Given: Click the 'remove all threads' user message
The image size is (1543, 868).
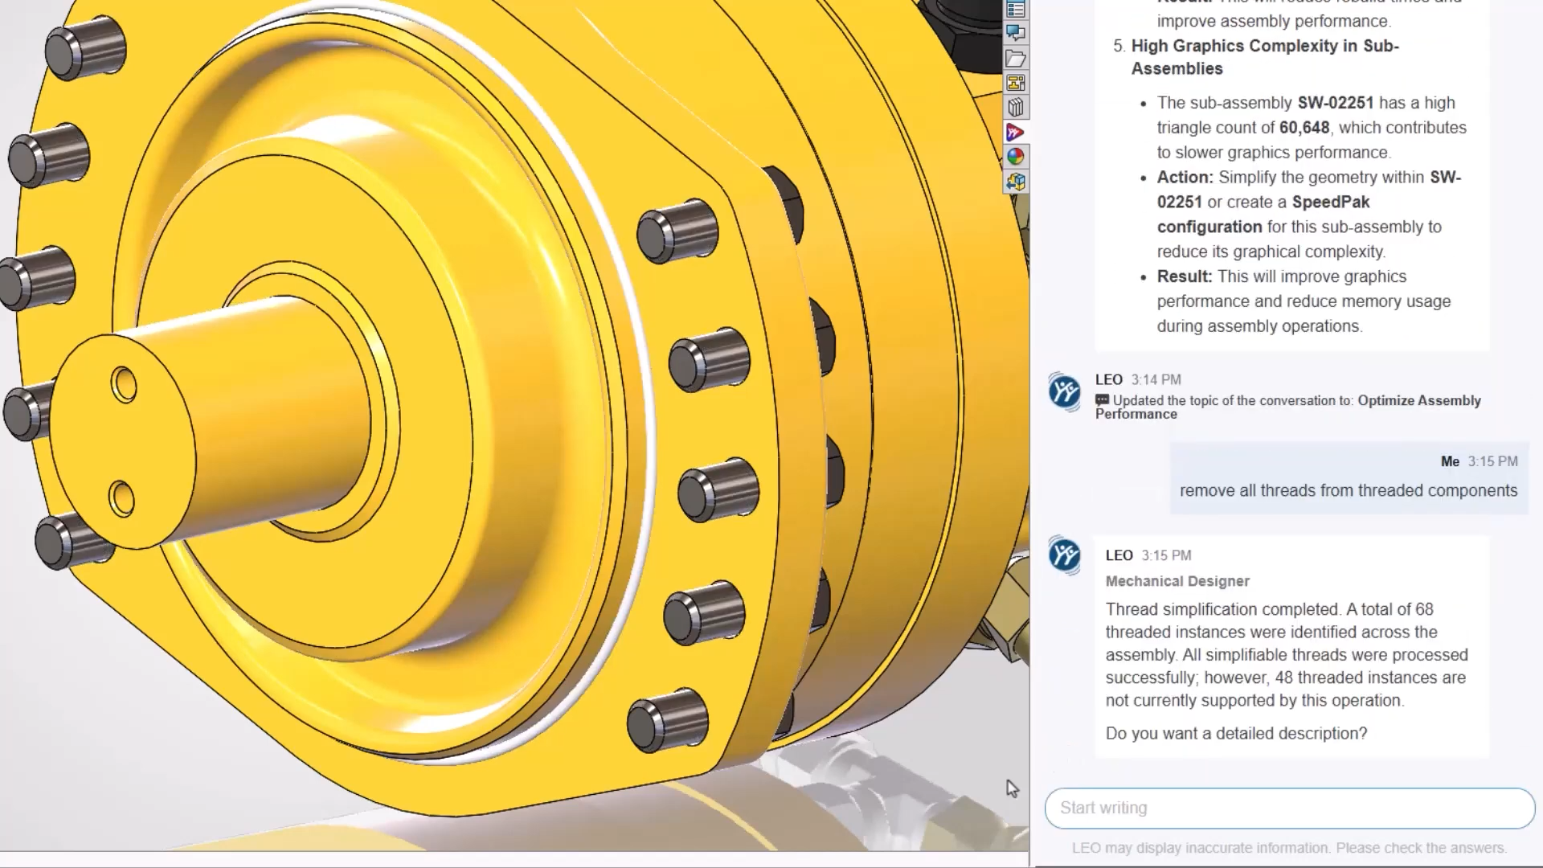Looking at the screenshot, I should pyautogui.click(x=1349, y=490).
